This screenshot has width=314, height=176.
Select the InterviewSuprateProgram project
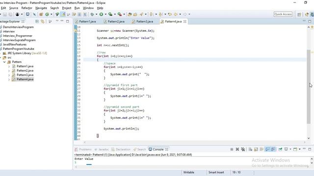(19, 40)
